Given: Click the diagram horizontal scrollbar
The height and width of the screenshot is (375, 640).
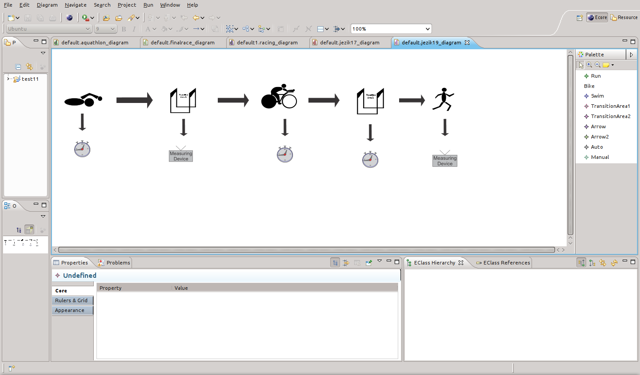Looking at the screenshot, I should 307,250.
